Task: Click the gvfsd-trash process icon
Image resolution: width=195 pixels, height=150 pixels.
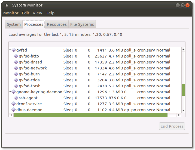Action: tap(16, 86)
